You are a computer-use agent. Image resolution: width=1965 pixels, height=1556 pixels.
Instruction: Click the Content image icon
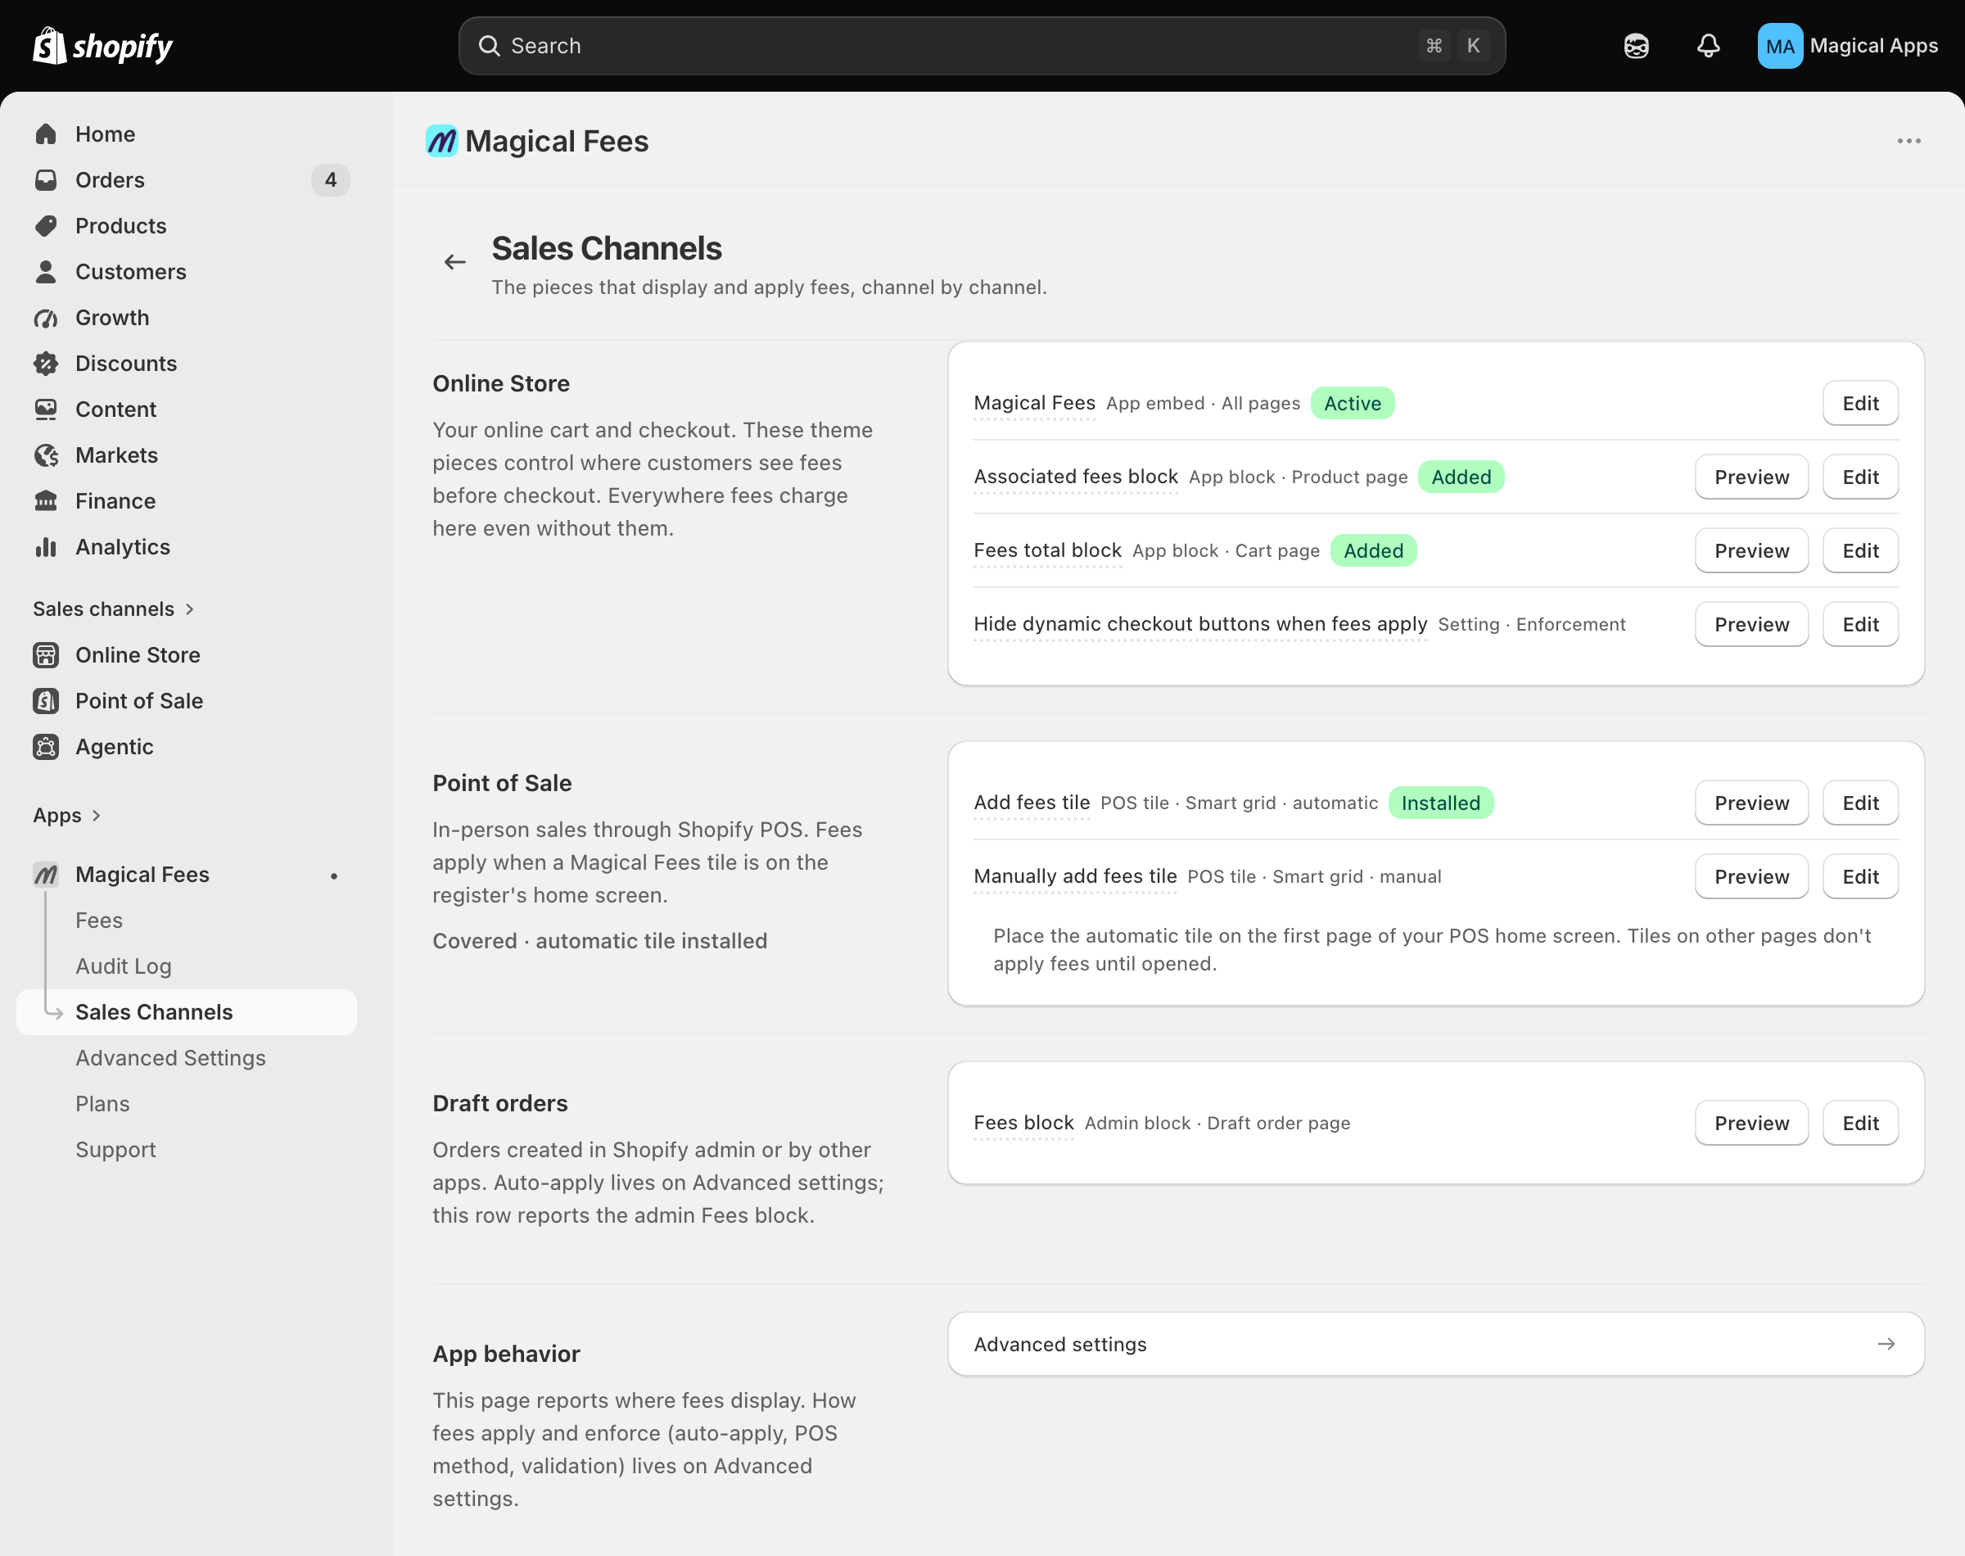(47, 409)
